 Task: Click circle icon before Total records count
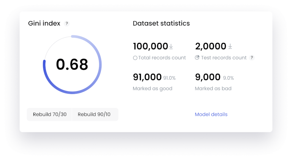[x=135, y=58]
